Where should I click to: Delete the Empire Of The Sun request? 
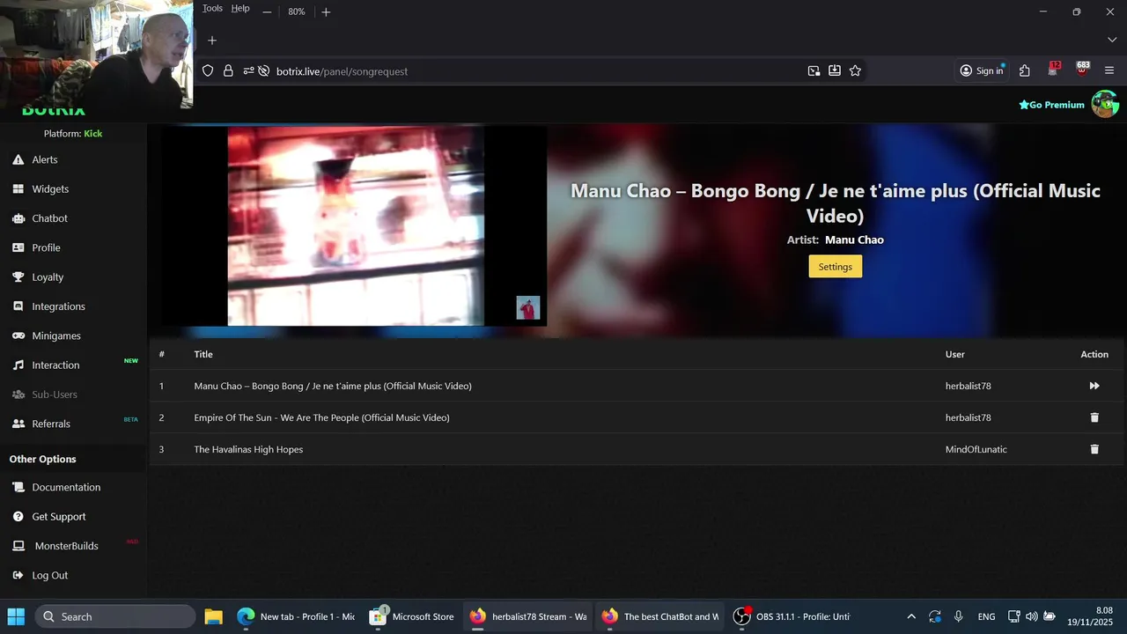[x=1094, y=417]
